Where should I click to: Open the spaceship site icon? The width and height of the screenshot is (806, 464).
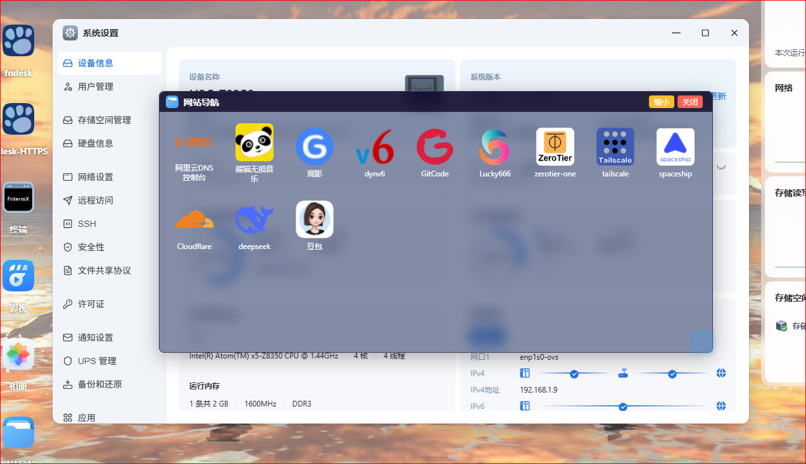[x=676, y=147]
